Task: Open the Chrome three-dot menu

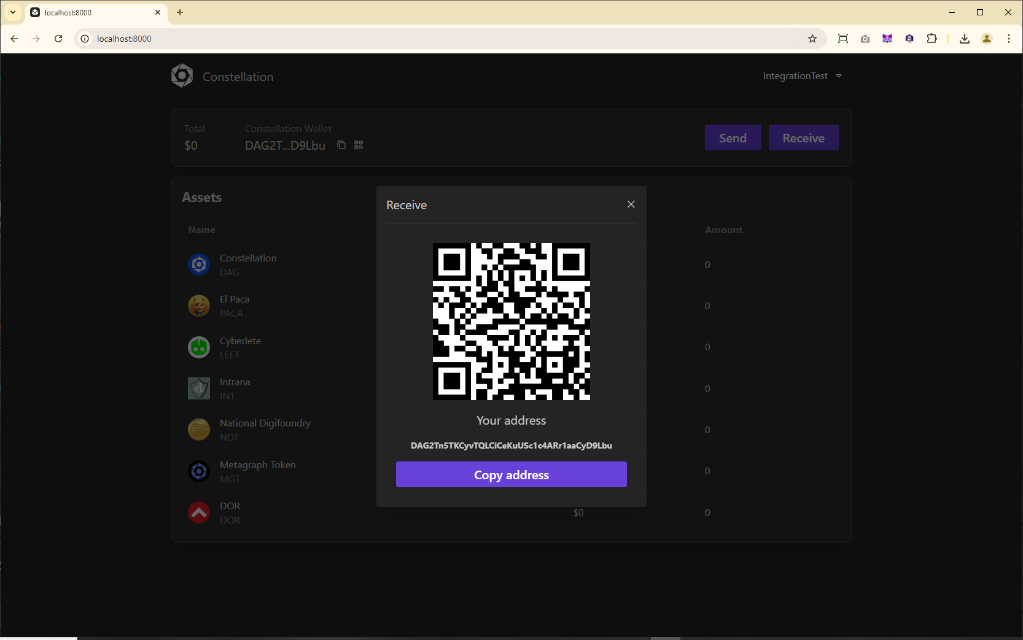Action: pyautogui.click(x=1009, y=39)
